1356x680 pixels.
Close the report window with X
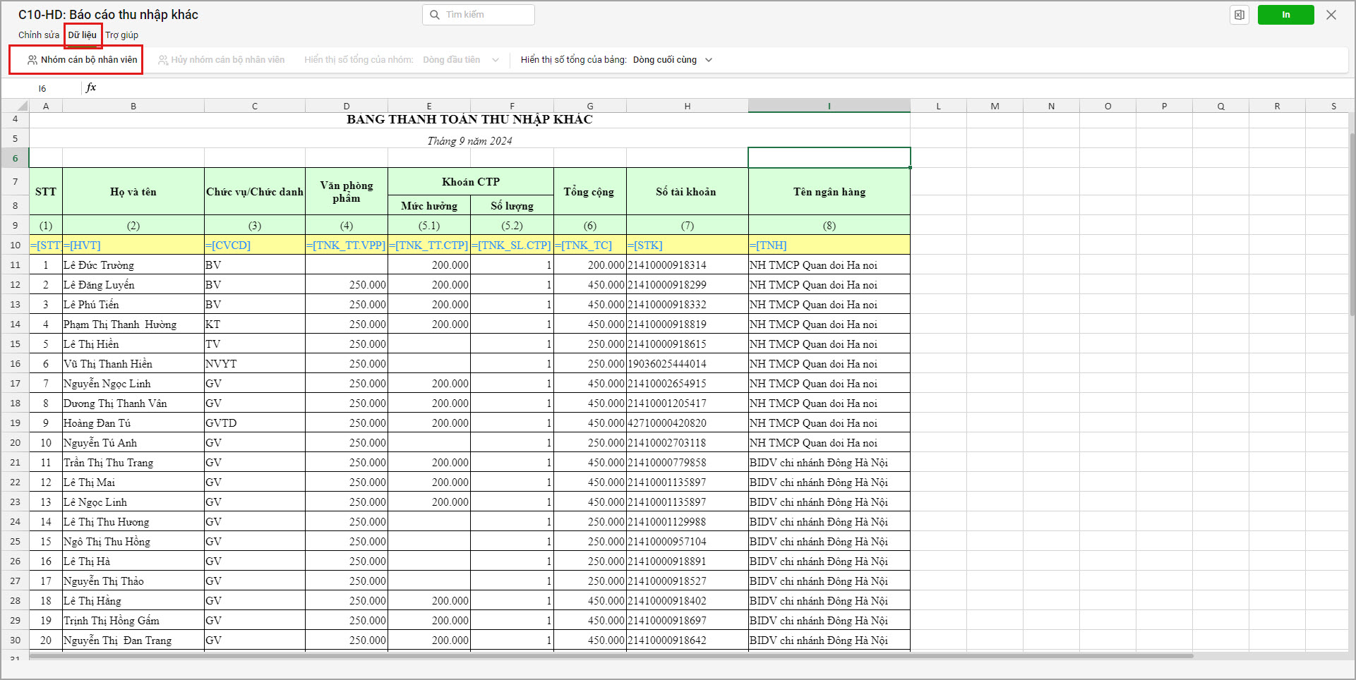click(1331, 15)
